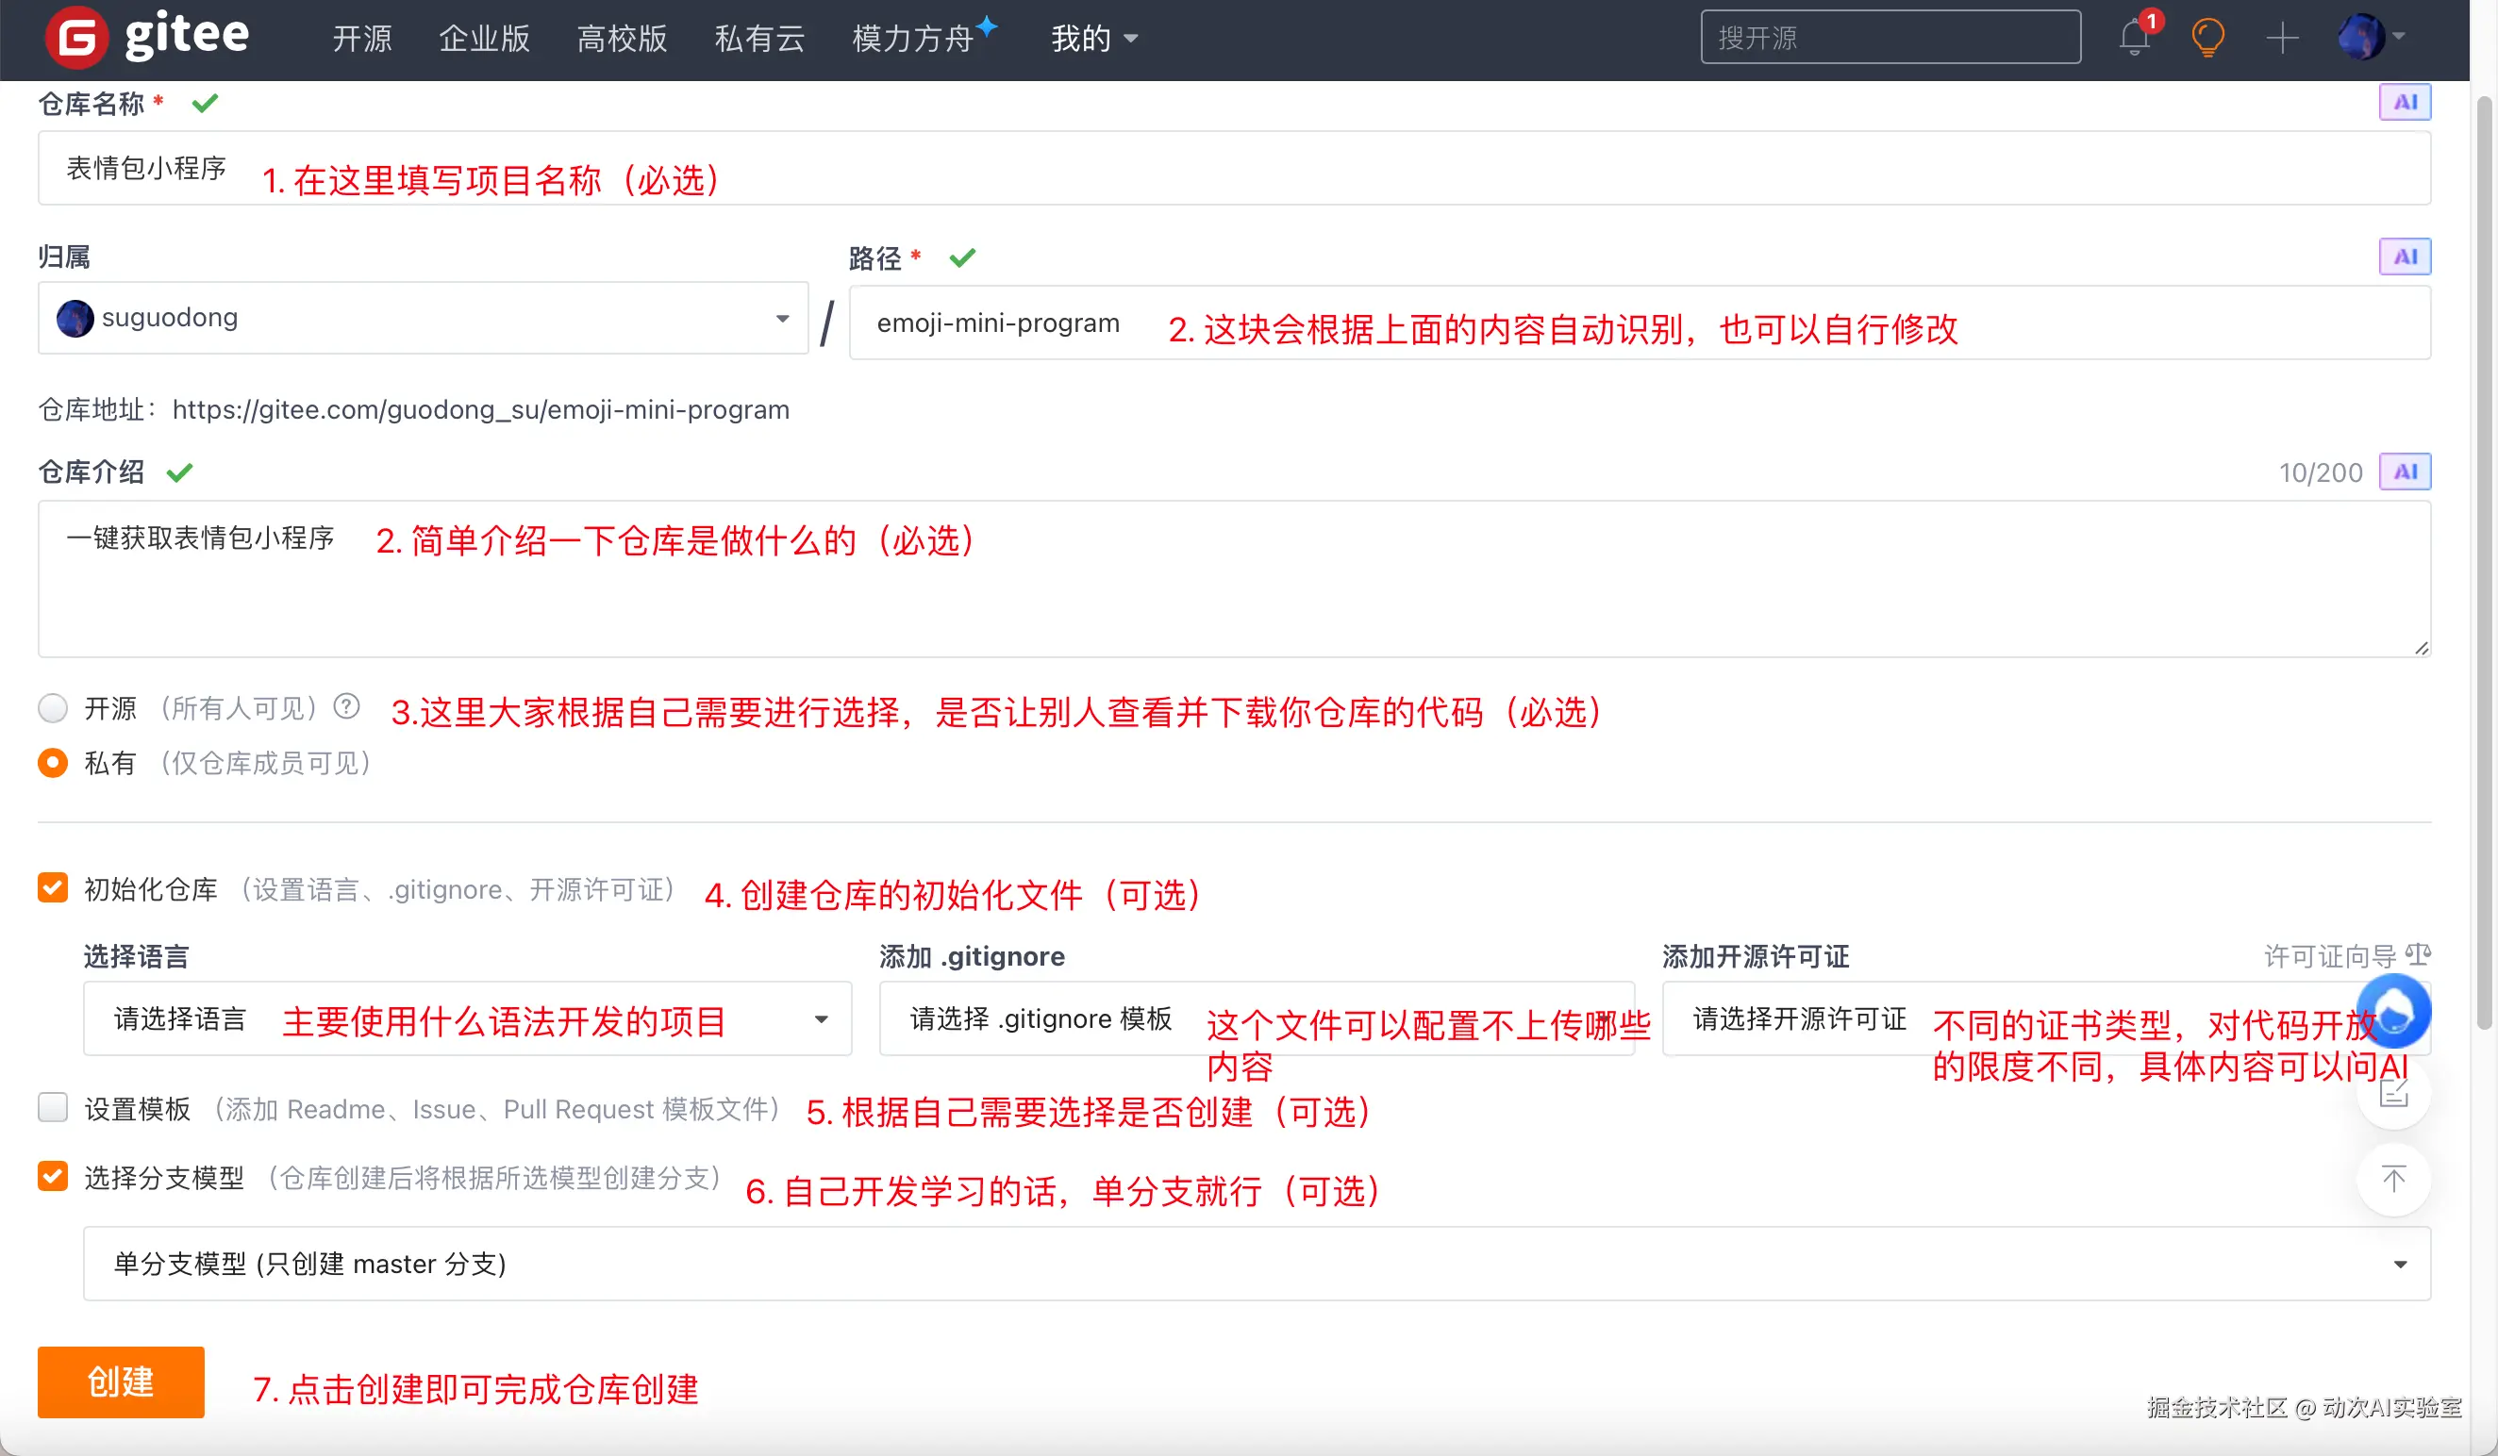Open the 归属 suguodong owner dropdown
The width and height of the screenshot is (2498, 1456).
point(424,318)
